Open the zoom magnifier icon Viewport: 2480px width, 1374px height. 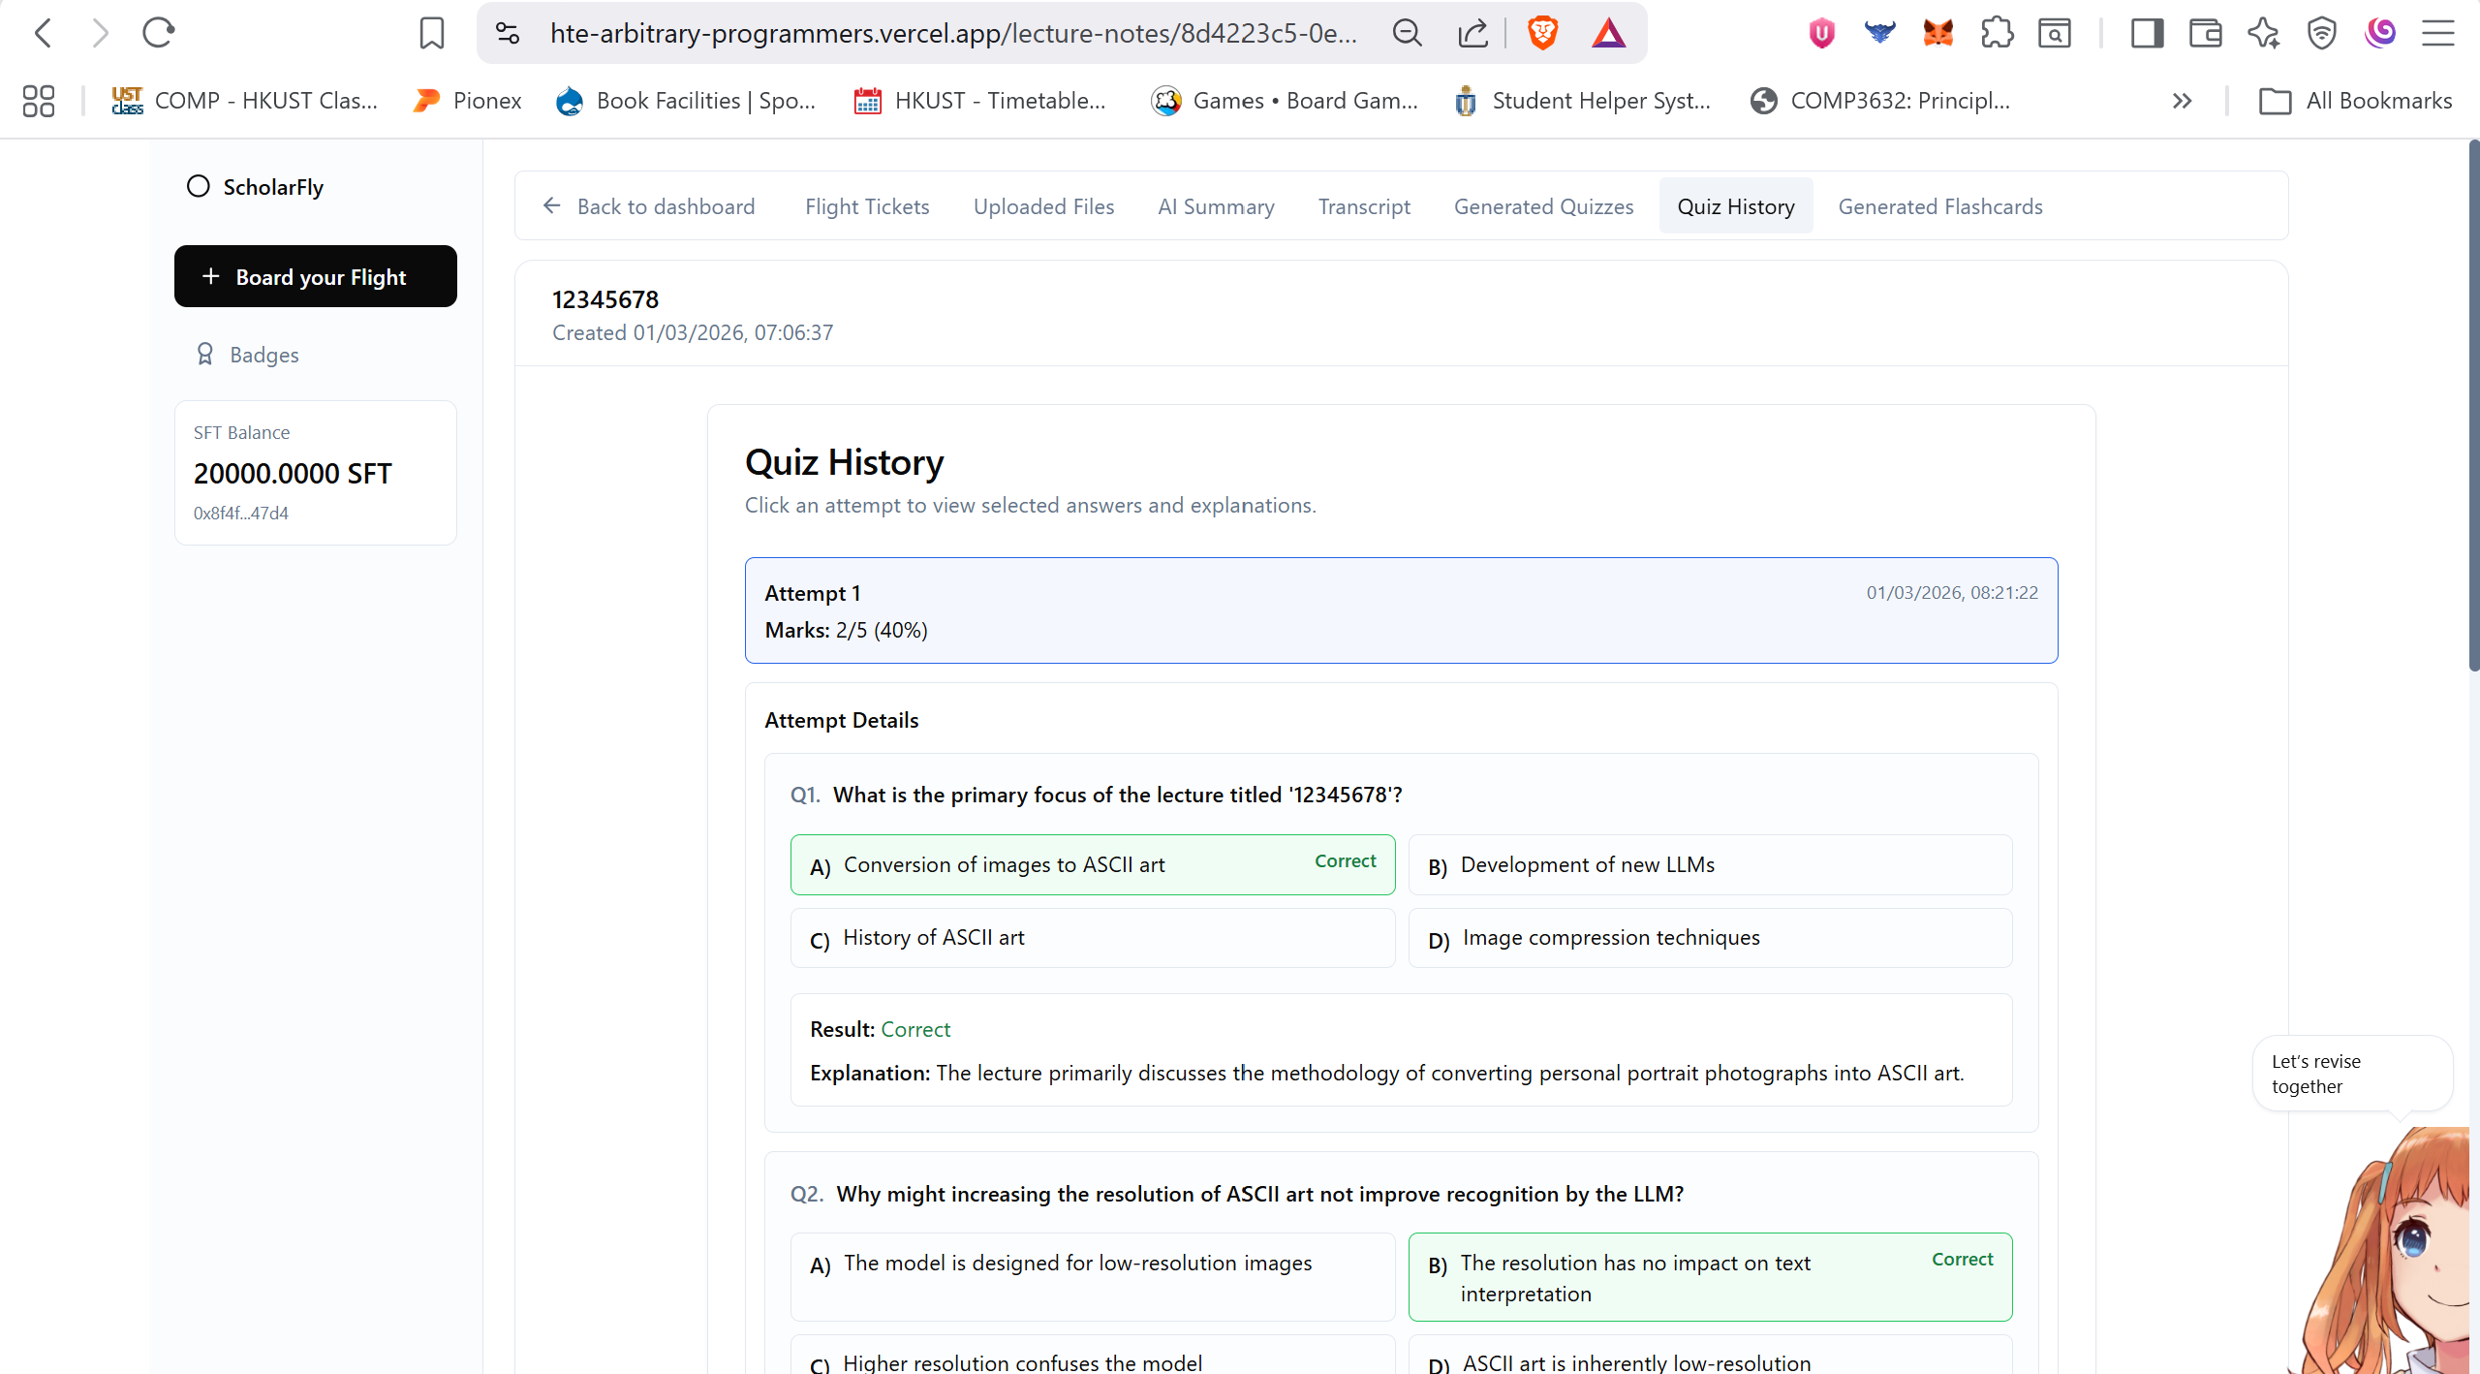(1407, 33)
